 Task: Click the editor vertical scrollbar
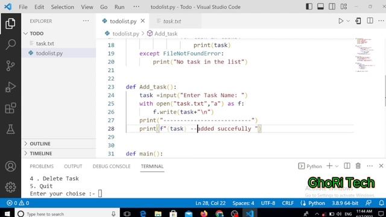(385, 91)
